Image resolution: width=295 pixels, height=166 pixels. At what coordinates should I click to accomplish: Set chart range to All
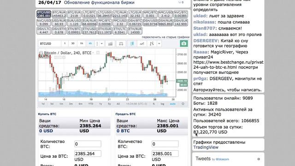tap(118, 104)
